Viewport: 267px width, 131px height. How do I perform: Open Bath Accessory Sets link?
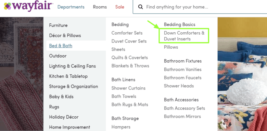coord(185,108)
